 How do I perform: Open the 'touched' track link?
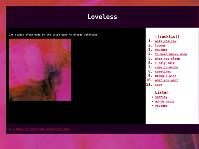(x=161, y=50)
